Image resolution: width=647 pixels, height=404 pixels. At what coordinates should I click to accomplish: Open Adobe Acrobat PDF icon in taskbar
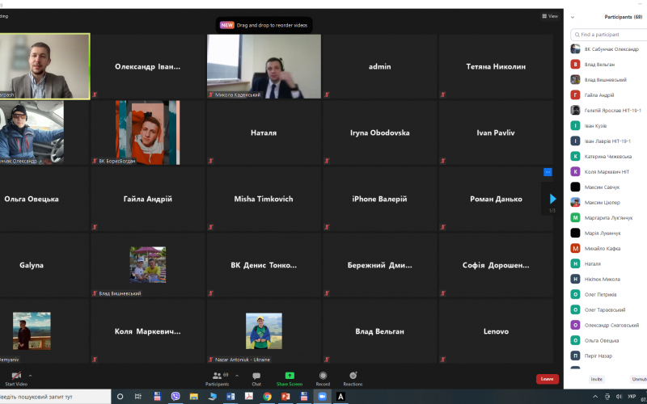click(249, 397)
